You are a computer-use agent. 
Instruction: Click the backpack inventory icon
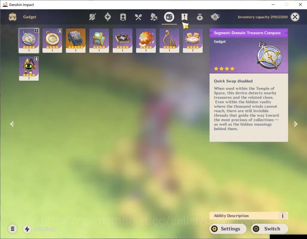click(13, 17)
